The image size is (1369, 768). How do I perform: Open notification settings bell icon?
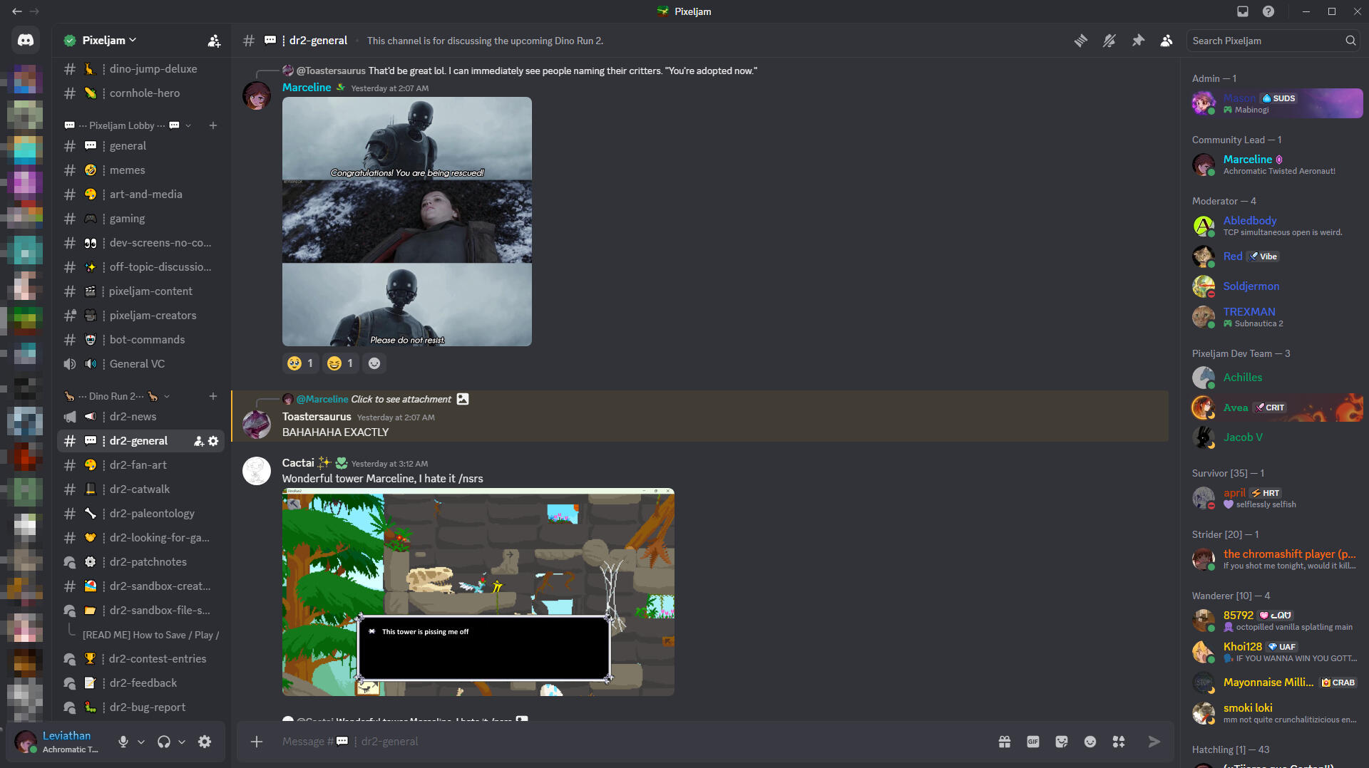1109,41
